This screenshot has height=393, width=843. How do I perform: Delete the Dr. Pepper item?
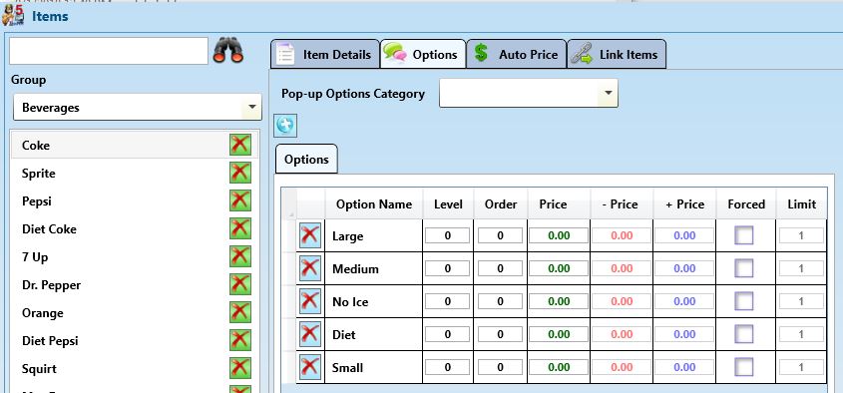coord(240,284)
